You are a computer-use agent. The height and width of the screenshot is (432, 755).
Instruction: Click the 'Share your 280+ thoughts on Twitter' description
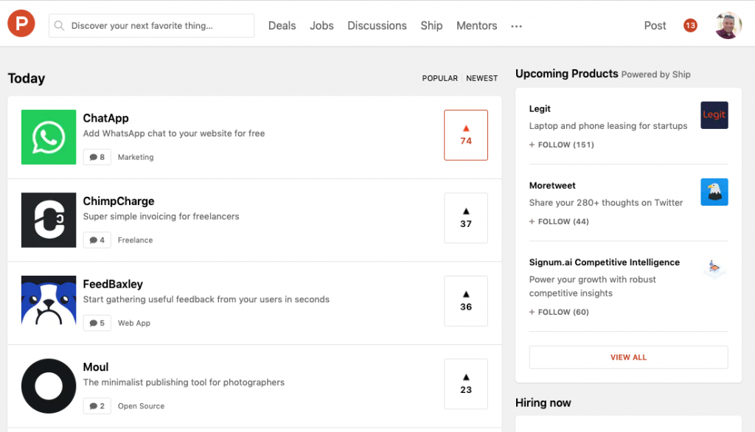606,203
